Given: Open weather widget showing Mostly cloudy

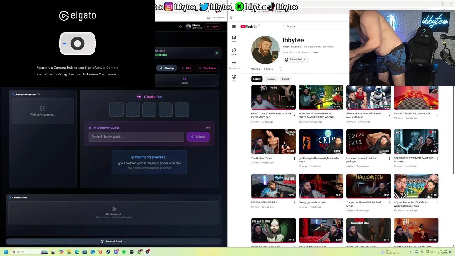Looking at the screenshot, I should coord(390,252).
